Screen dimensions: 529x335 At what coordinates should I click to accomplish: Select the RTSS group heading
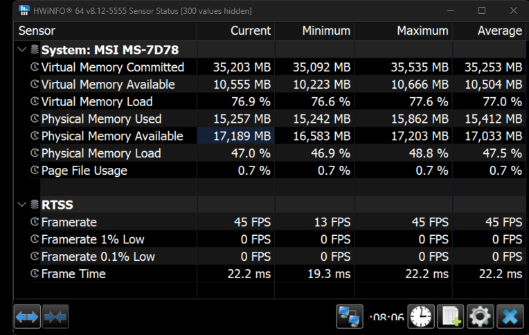tap(57, 205)
